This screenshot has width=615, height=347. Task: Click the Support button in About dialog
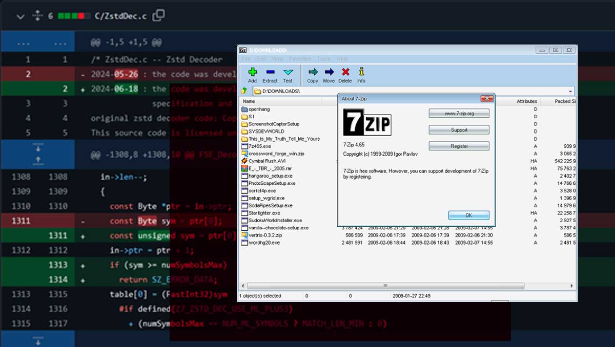click(459, 130)
